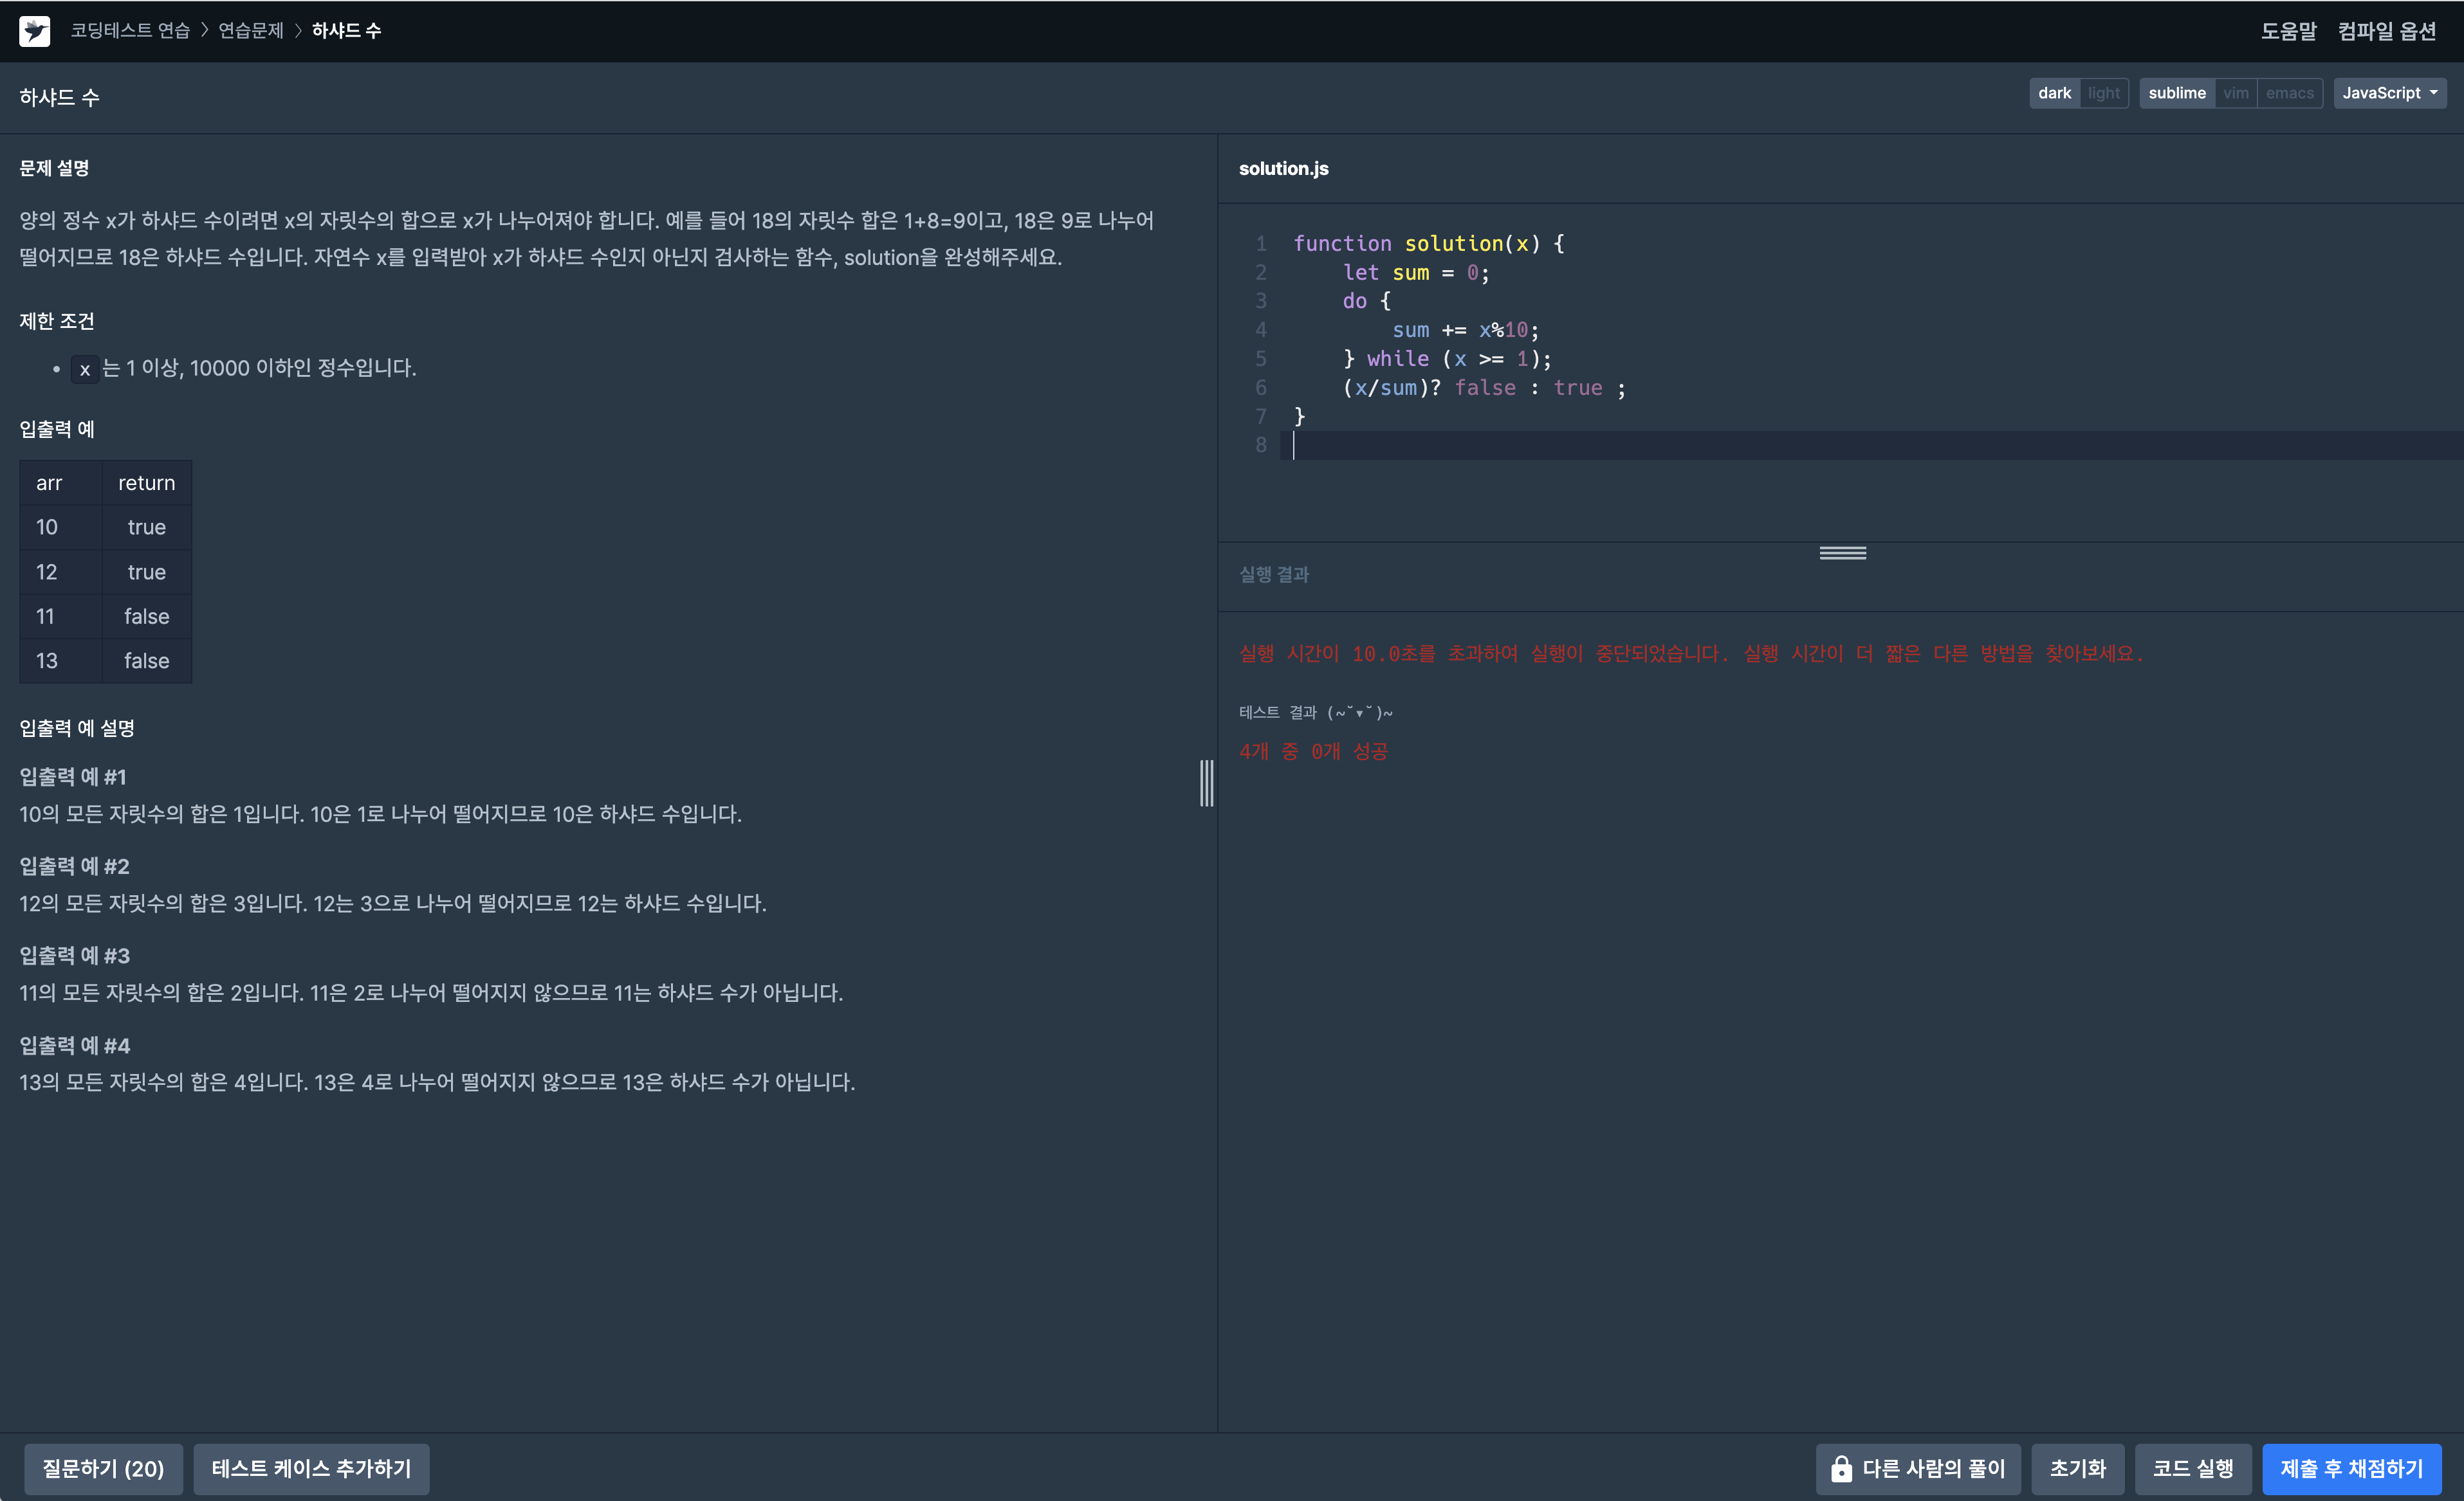
Task: Click 제한 조건 heading
Action: pos(56,321)
